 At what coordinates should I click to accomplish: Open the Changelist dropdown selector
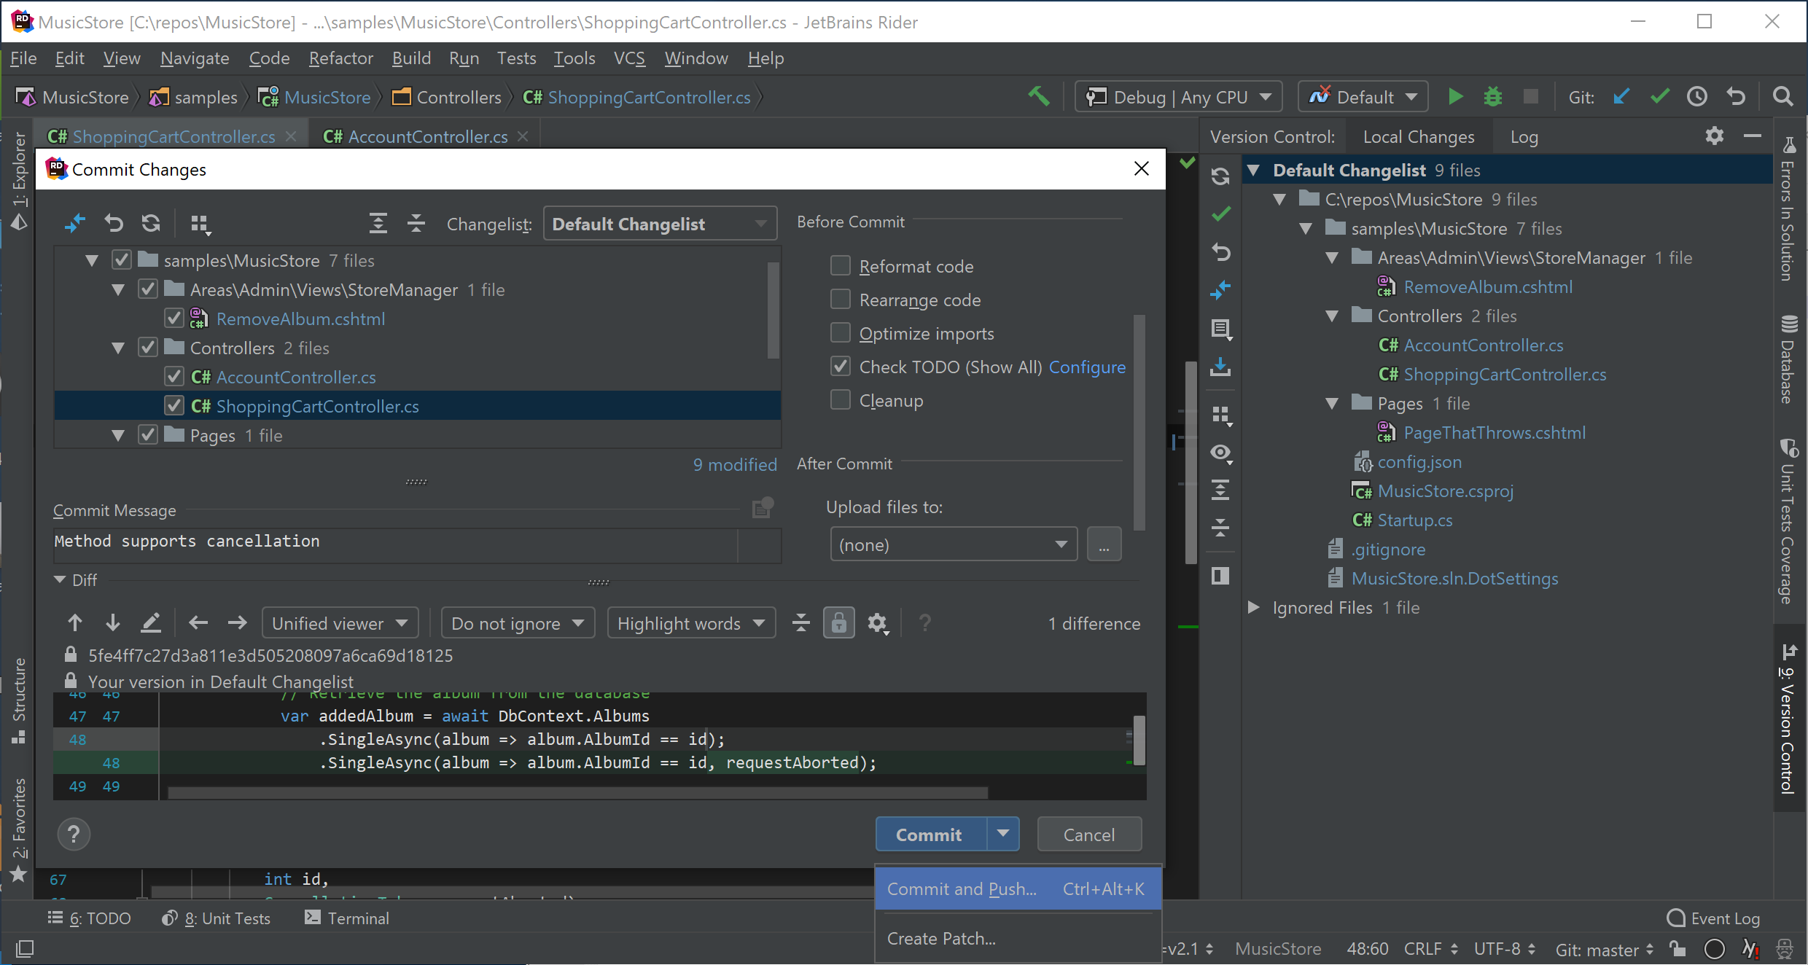tap(656, 224)
